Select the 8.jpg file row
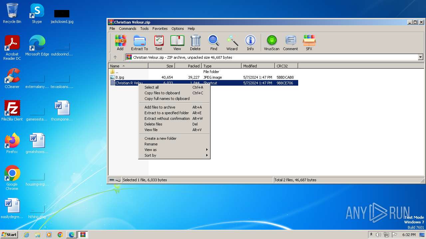The height and width of the screenshot is (239, 426). [x=204, y=77]
